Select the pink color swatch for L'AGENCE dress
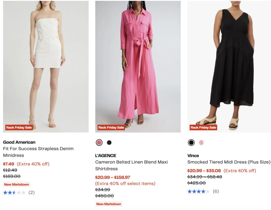The image size is (271, 210). point(99,143)
